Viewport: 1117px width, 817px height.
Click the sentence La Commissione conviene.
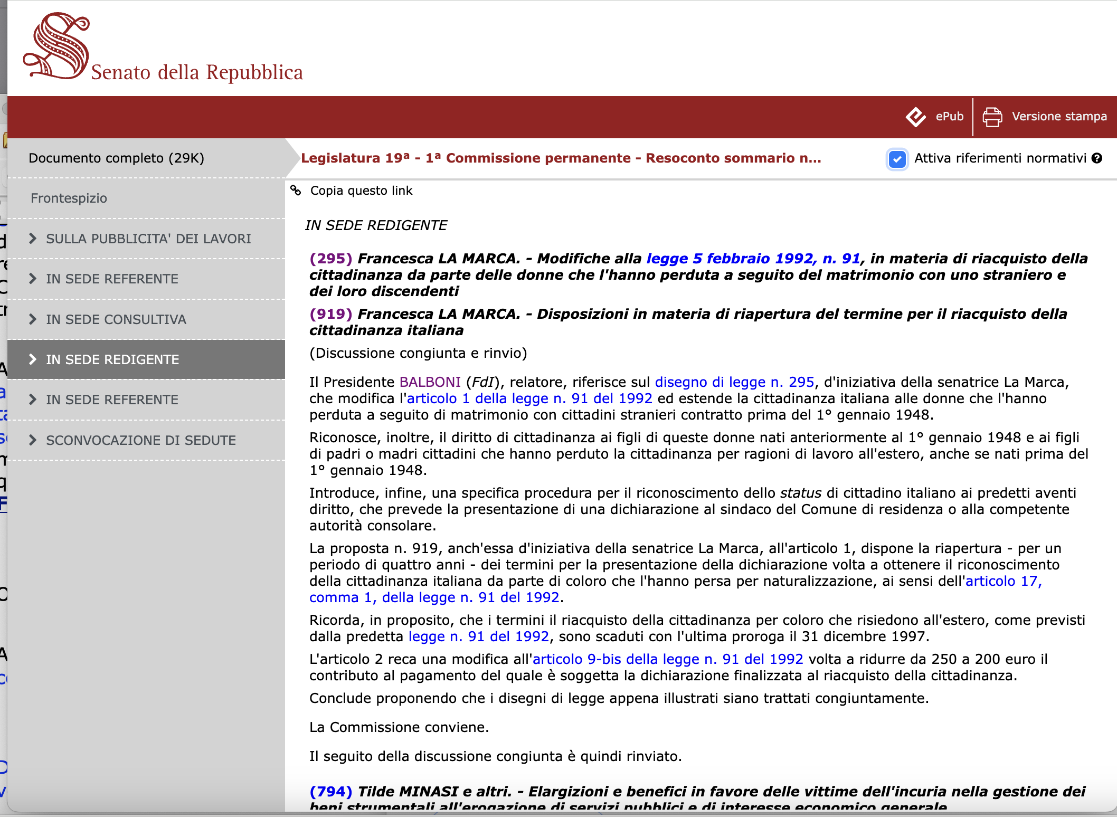click(x=399, y=727)
